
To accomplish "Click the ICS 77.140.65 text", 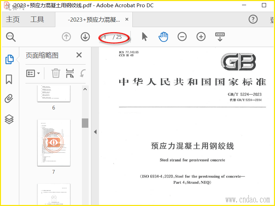I will click(x=129, y=52).
